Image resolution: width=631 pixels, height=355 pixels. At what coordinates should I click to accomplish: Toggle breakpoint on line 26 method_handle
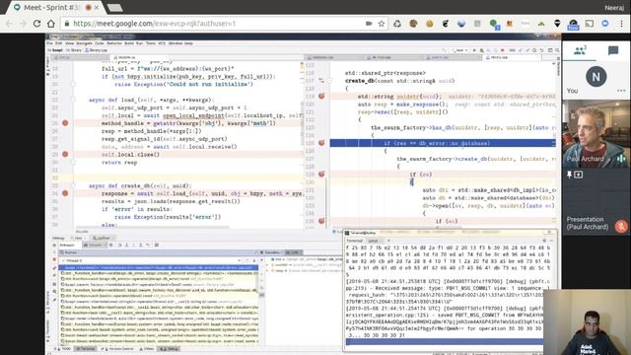(65, 123)
